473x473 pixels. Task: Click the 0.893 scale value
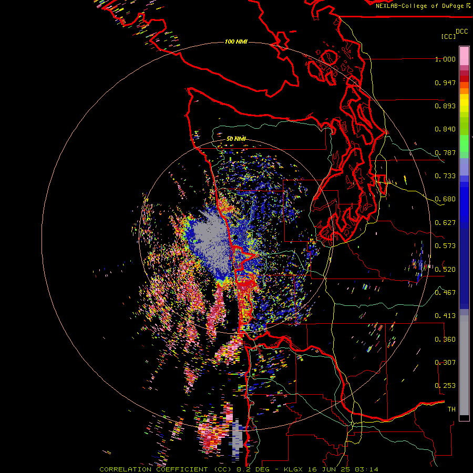click(445, 106)
